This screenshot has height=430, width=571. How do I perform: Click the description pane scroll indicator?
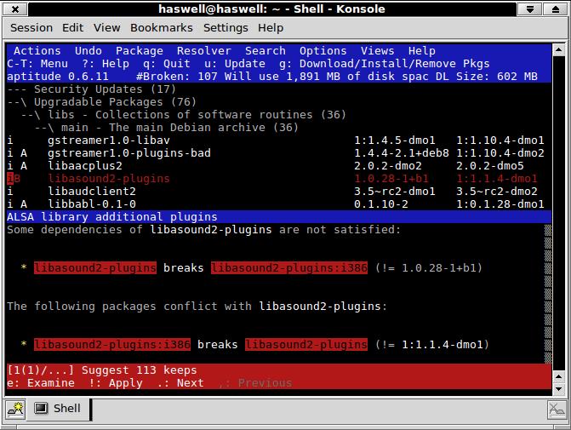pos(548,294)
